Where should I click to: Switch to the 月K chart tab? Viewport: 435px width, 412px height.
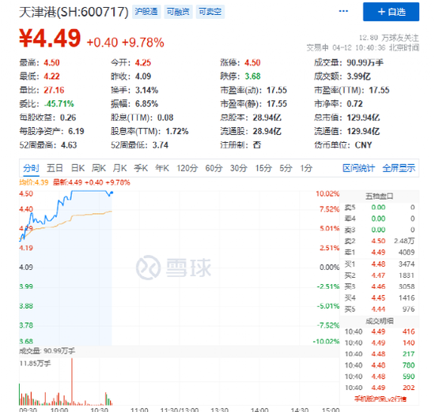pyautogui.click(x=120, y=168)
